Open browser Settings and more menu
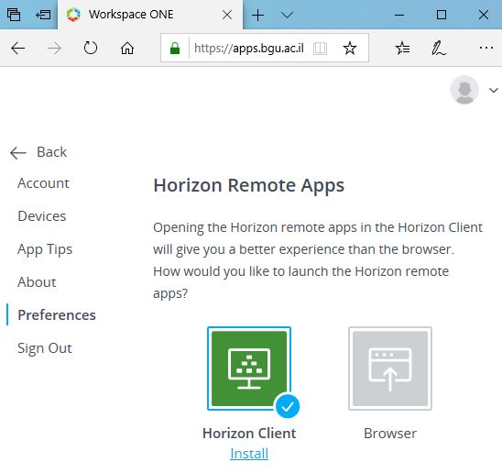The height and width of the screenshot is (473, 502). [486, 48]
